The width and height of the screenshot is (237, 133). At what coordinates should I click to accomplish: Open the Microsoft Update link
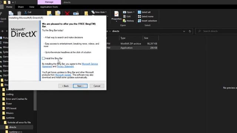click(63, 75)
